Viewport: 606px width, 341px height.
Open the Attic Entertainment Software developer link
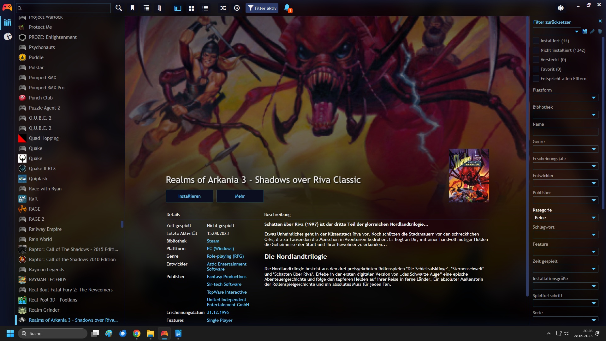227,266
